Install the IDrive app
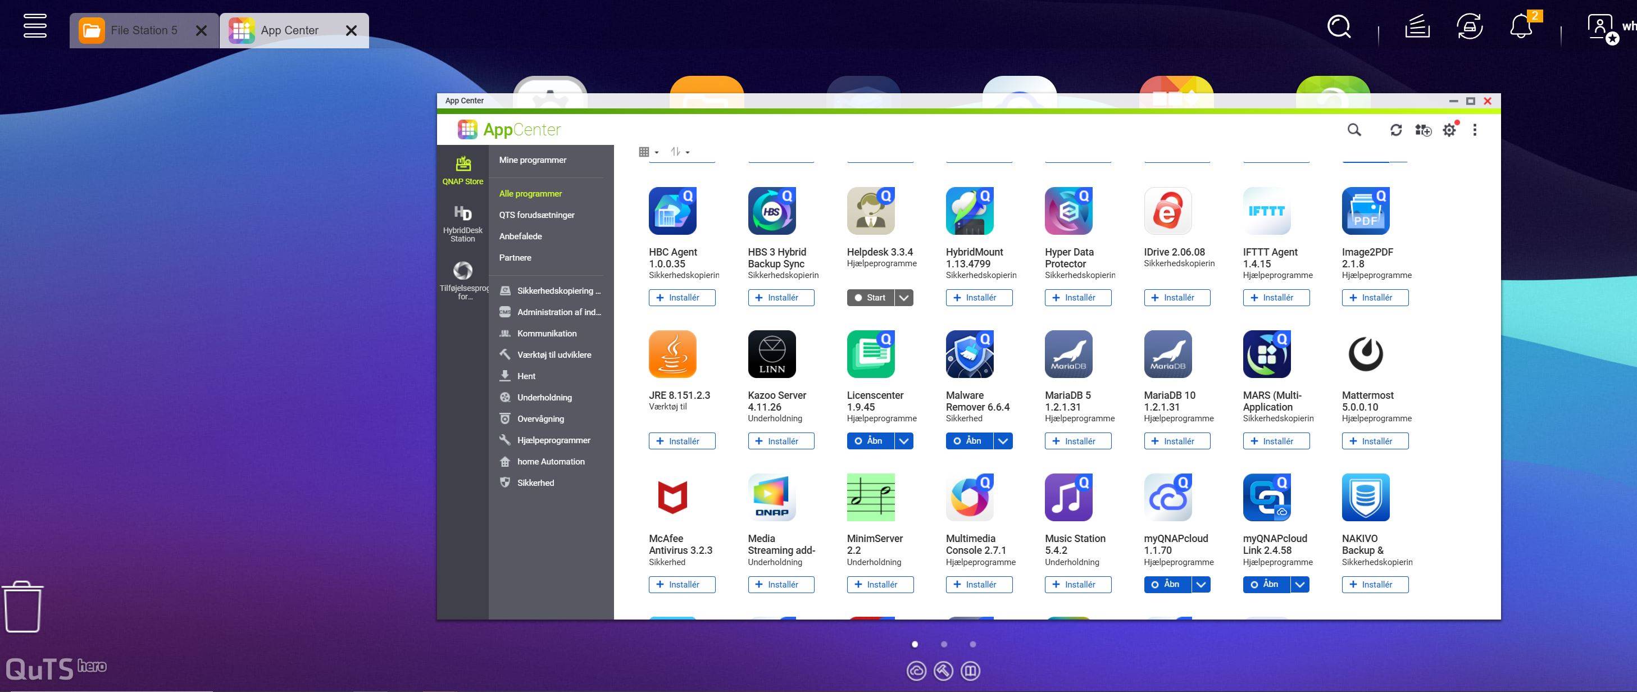 click(1177, 297)
